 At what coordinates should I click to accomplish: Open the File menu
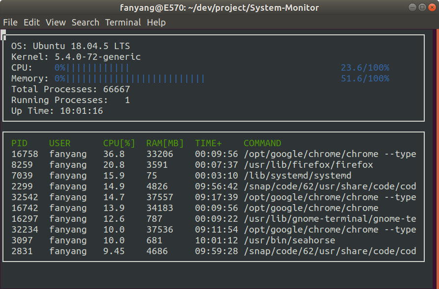(x=10, y=23)
